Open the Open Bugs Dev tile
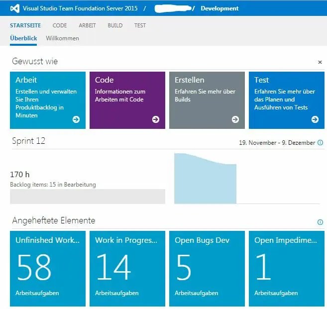This screenshot has width=327, height=309. tap(207, 269)
